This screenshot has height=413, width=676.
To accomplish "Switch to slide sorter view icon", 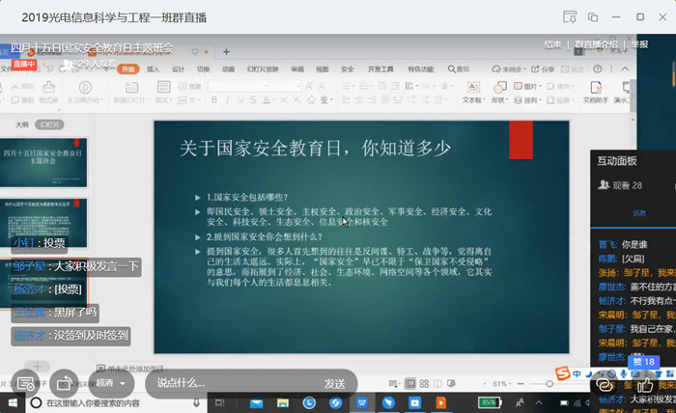I will click(x=424, y=383).
